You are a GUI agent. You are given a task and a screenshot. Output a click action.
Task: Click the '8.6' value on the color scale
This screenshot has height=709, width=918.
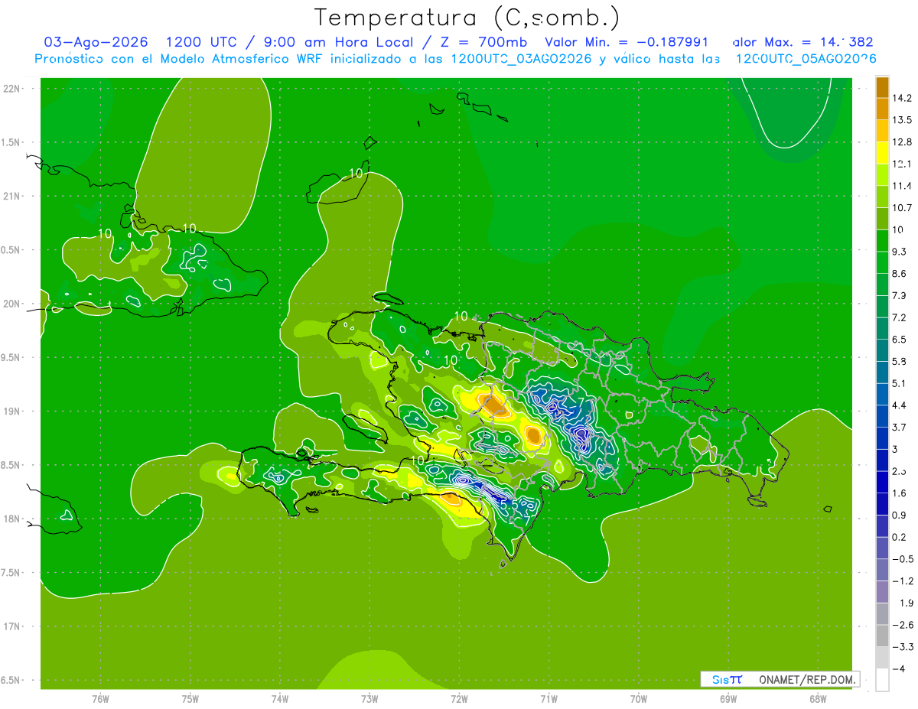pyautogui.click(x=900, y=274)
